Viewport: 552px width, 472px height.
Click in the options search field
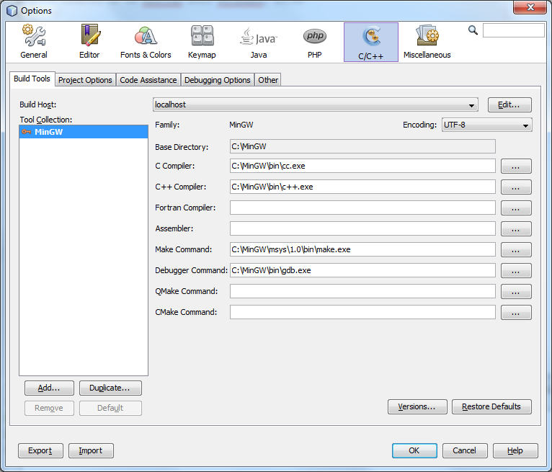[514, 30]
